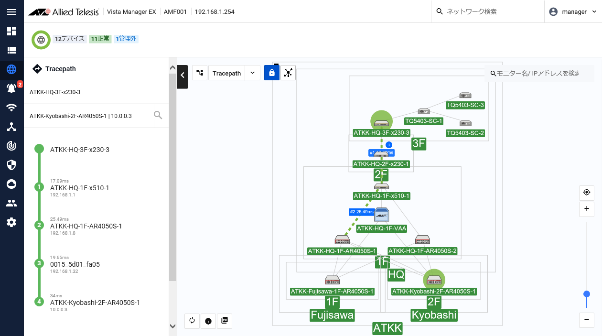Click the side panel scroll-up arrow
This screenshot has width=602, height=336.
[173, 68]
